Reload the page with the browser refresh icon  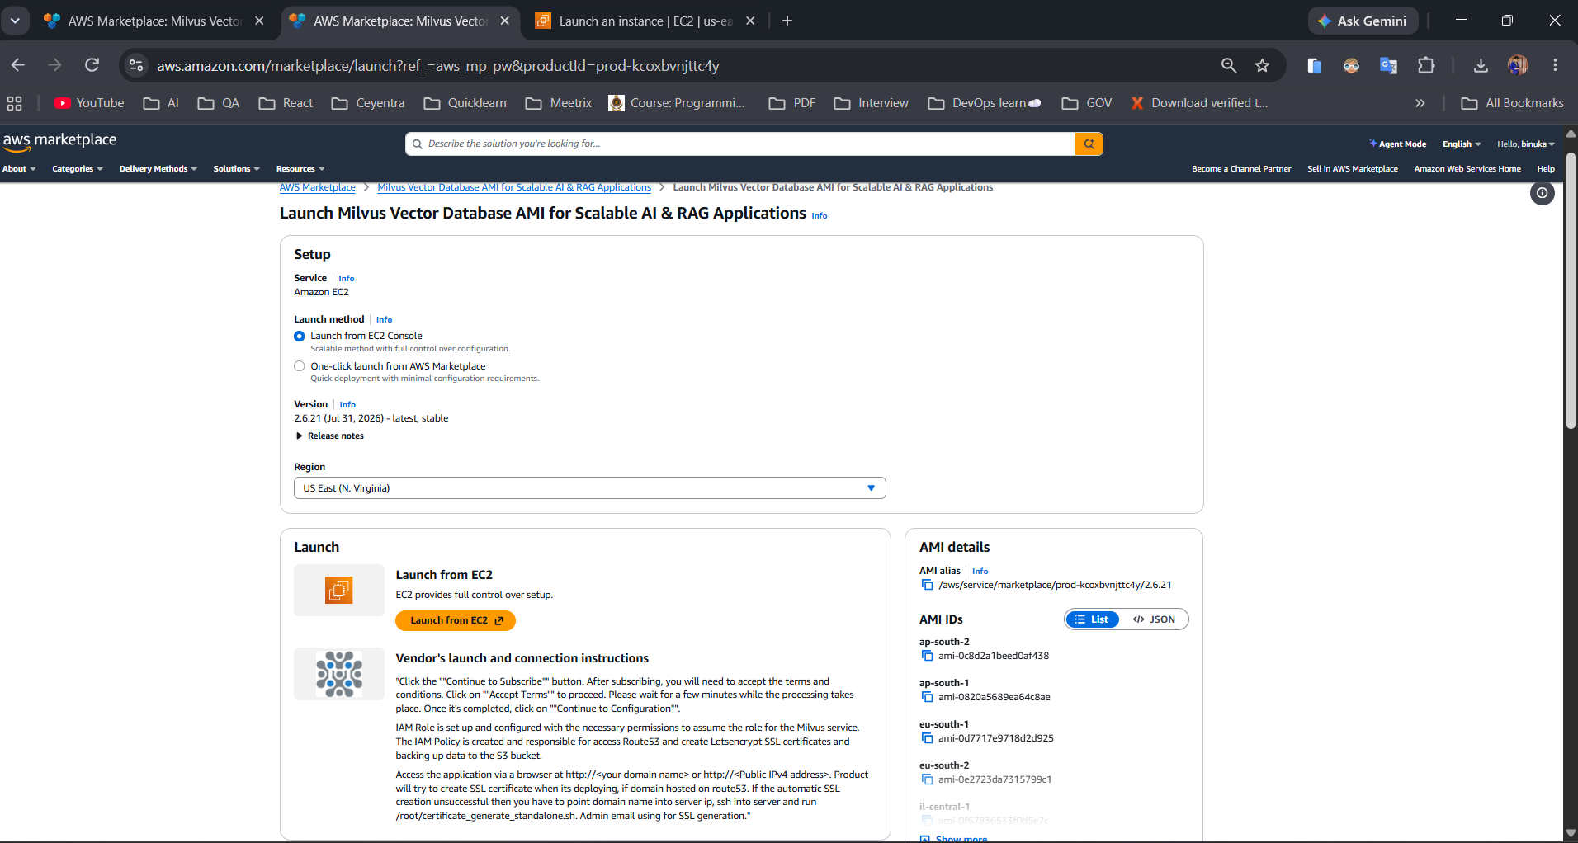(92, 65)
